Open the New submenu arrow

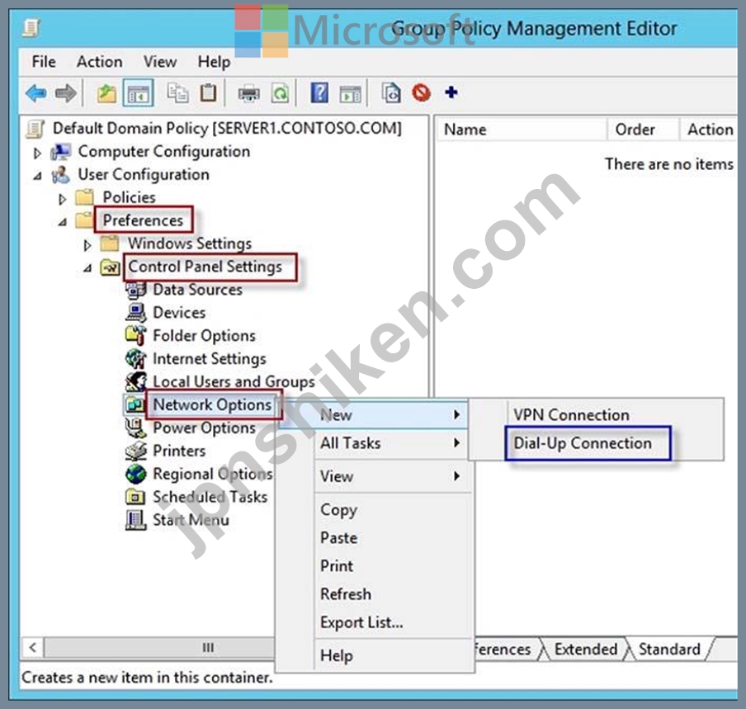[456, 414]
